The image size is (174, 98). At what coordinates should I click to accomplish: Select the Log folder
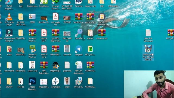pyautogui.click(x=21, y=2)
